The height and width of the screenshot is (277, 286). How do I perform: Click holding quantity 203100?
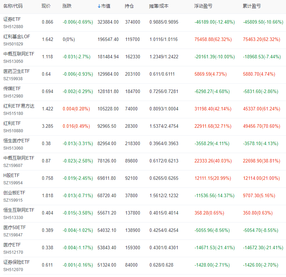[133, 74]
